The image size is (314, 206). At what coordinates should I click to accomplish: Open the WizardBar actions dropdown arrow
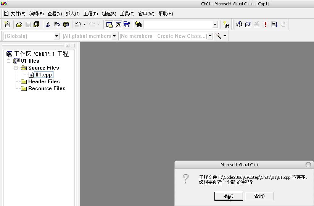(225, 36)
